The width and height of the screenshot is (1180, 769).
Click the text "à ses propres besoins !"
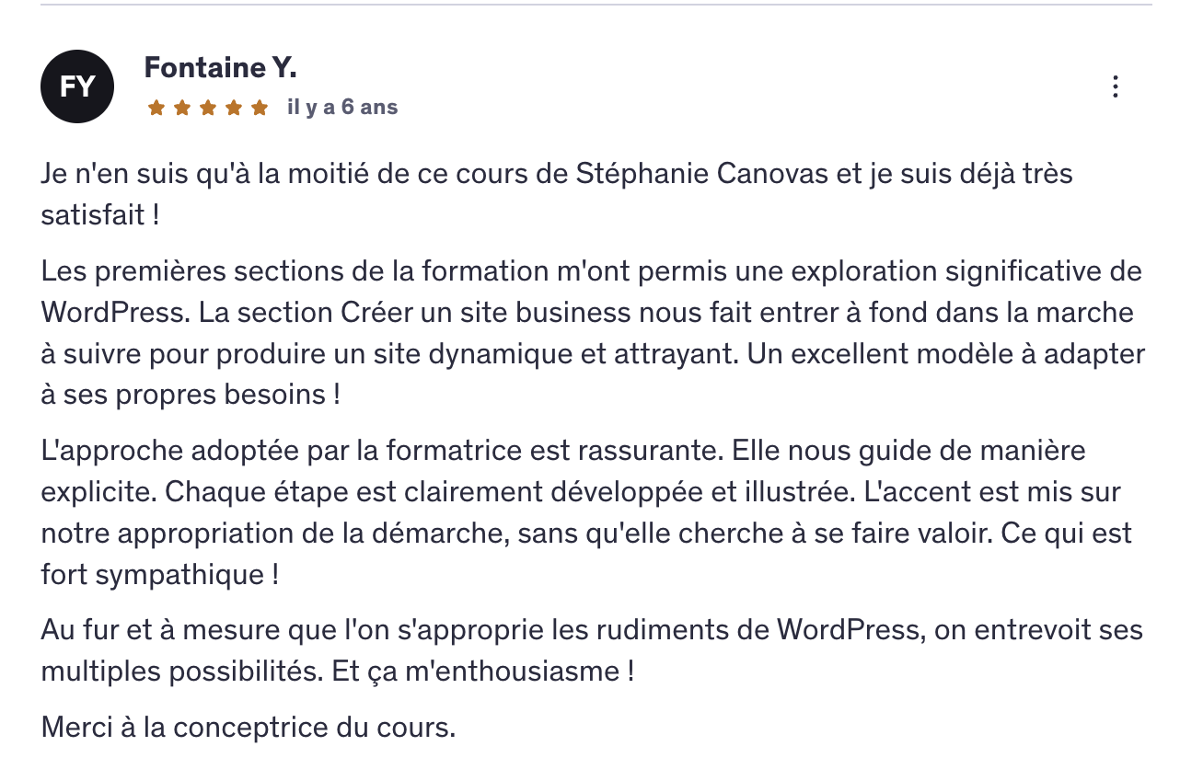(x=191, y=395)
